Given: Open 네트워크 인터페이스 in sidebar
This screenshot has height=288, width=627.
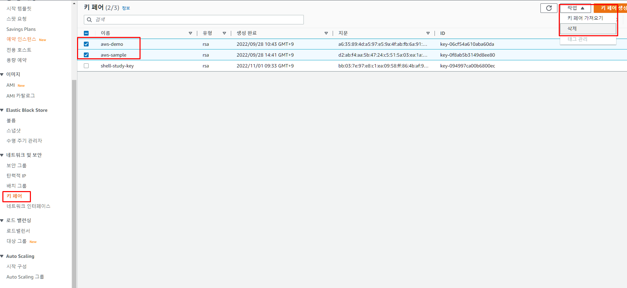Looking at the screenshot, I should coord(29,206).
